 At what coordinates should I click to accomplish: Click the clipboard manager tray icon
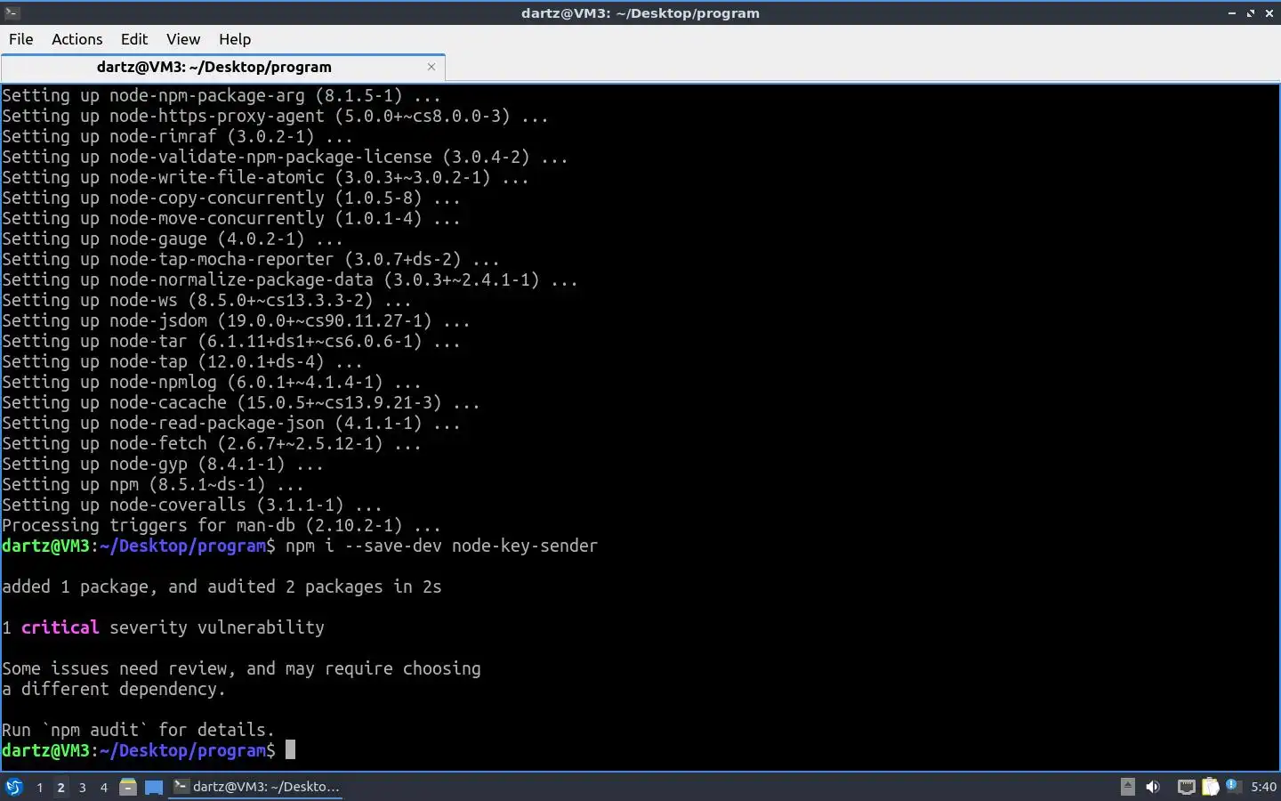pyautogui.click(x=1210, y=787)
